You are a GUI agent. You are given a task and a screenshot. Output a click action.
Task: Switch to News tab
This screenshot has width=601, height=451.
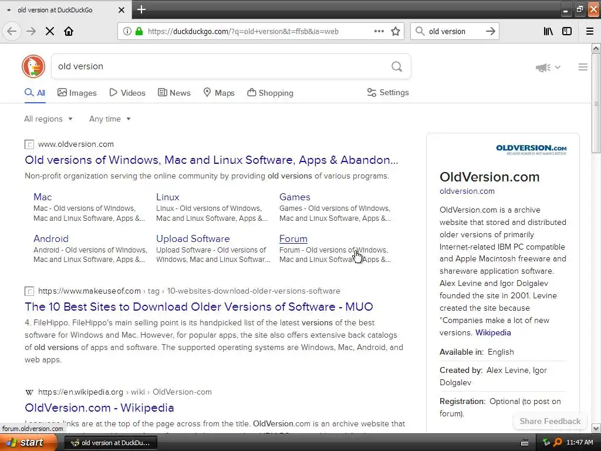point(174,93)
